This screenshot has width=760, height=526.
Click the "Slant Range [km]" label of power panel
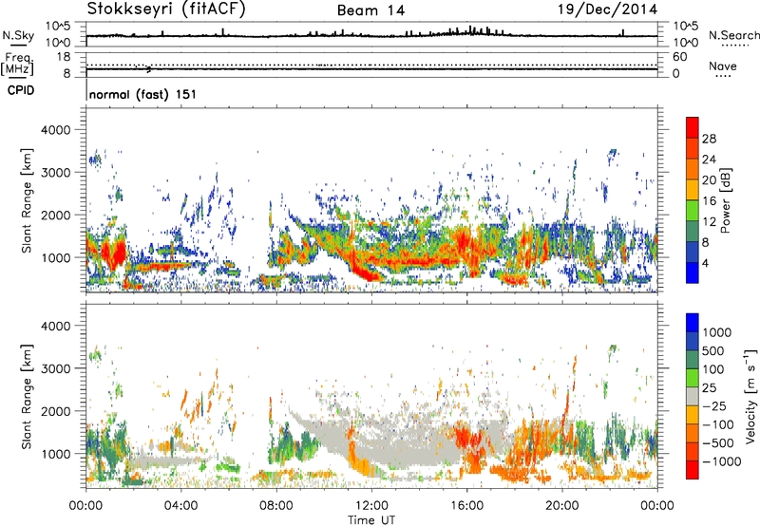point(27,200)
